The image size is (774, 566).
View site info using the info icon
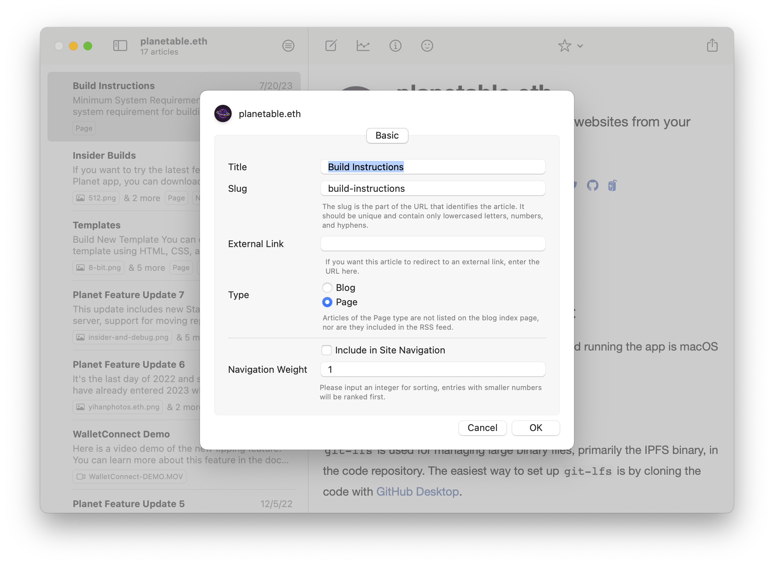click(395, 46)
